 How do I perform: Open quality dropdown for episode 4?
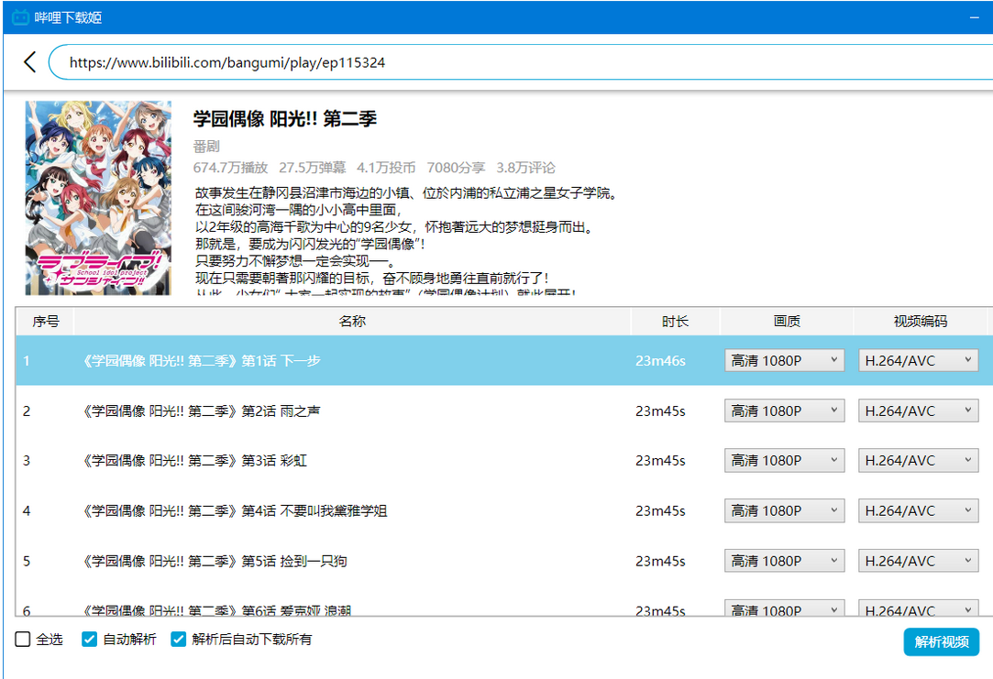click(x=784, y=510)
